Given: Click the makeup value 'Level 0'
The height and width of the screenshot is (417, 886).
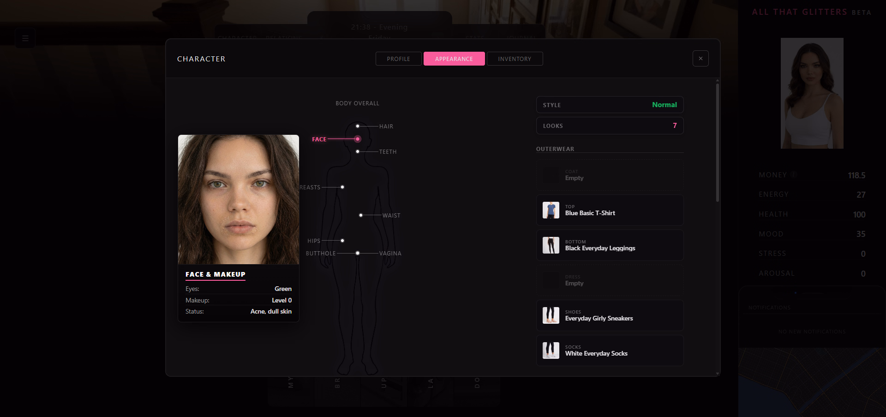Looking at the screenshot, I should [x=281, y=300].
